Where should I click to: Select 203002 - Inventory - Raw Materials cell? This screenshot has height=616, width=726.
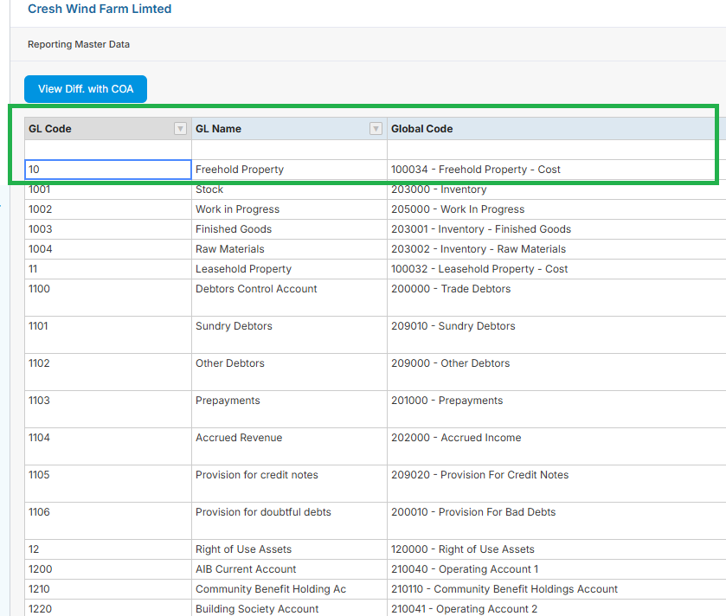click(x=556, y=249)
